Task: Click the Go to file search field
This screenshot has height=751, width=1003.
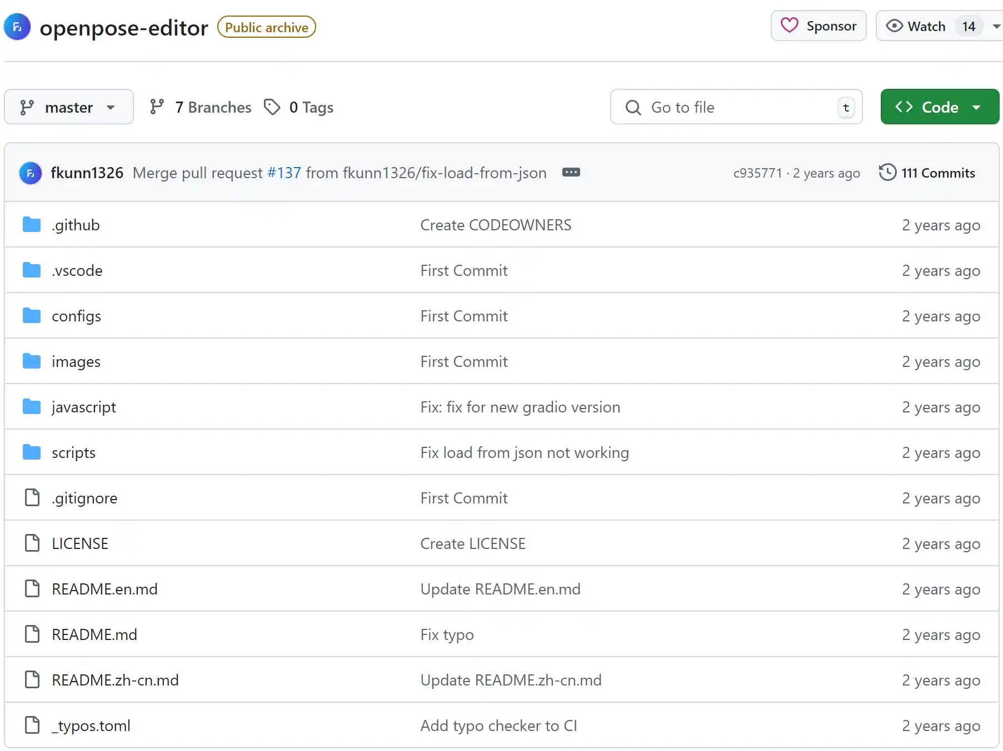Action: pyautogui.click(x=736, y=107)
